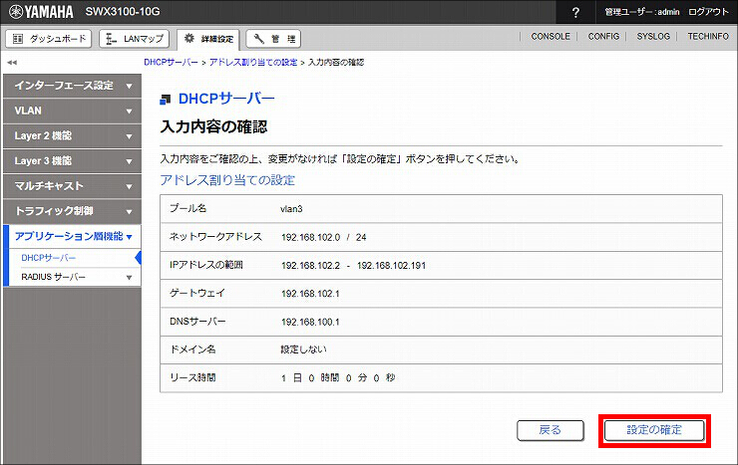Open the ダッシュボード tab

[49, 39]
